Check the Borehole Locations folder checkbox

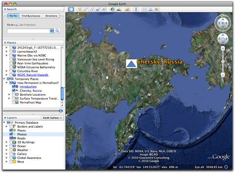coord(14,95)
